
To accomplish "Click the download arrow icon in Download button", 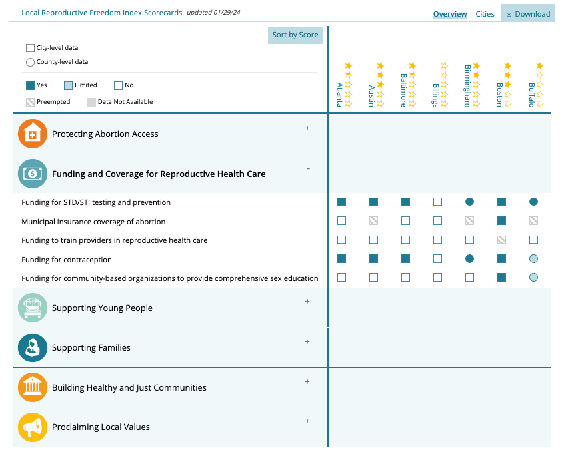I will (x=510, y=13).
